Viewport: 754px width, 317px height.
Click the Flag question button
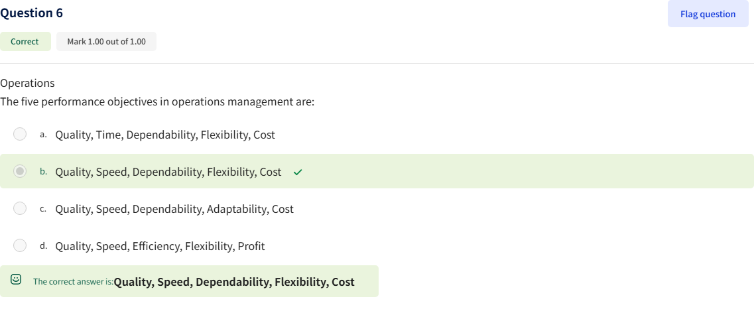(708, 14)
